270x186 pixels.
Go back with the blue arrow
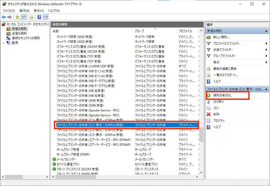pos(4,17)
